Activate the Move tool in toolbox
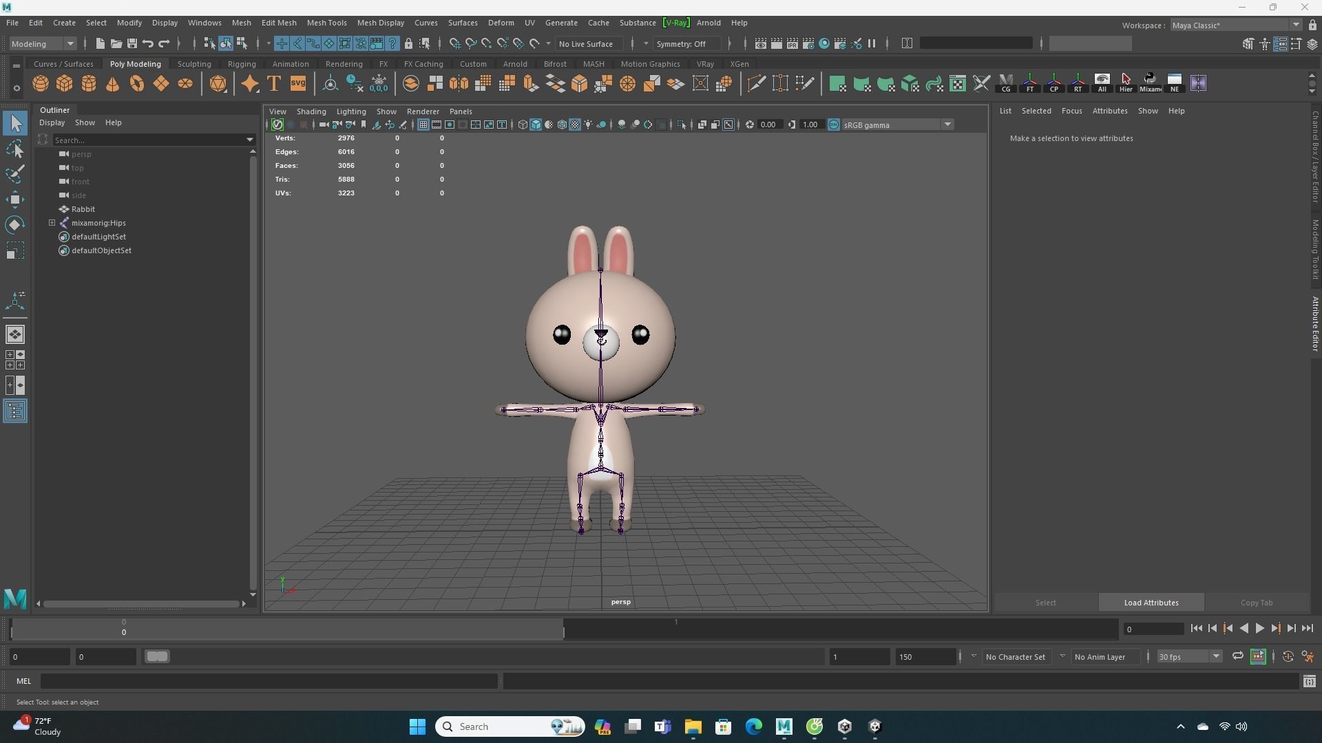The image size is (1322, 743). [15, 200]
